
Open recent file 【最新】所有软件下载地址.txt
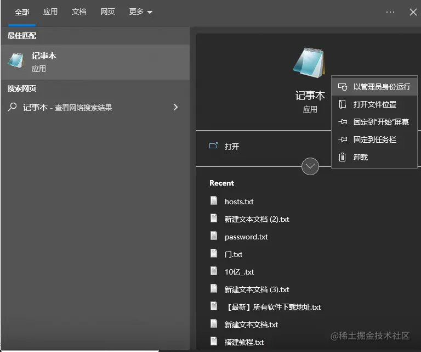[x=274, y=307]
